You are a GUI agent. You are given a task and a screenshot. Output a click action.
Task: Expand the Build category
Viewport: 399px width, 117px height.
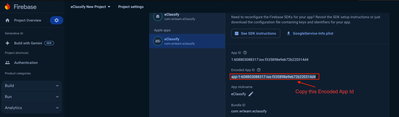pos(32,86)
